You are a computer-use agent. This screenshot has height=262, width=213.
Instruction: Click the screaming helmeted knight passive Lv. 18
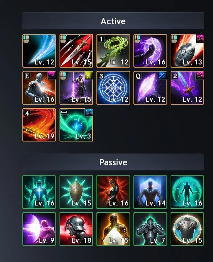pos(76,229)
